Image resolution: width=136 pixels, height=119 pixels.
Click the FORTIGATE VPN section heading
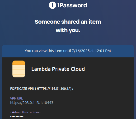point(41,89)
